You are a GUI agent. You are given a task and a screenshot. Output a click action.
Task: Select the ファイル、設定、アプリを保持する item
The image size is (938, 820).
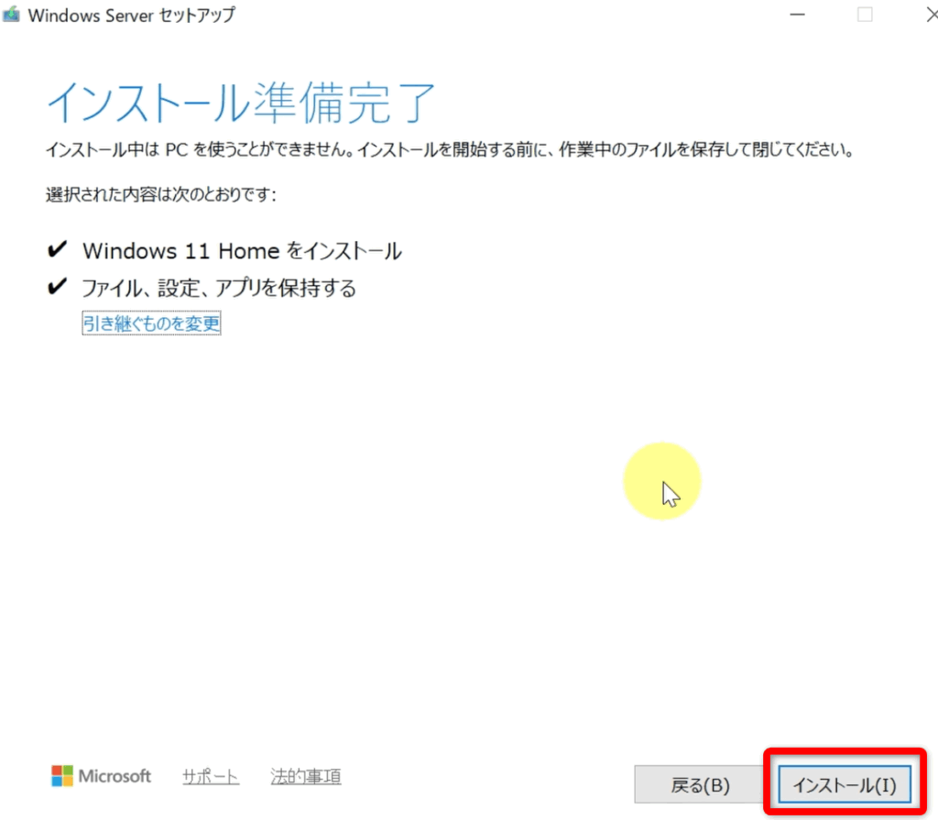coord(218,289)
